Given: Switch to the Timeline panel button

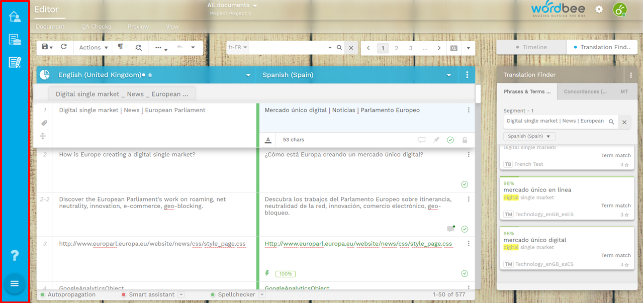Looking at the screenshot, I should click(x=531, y=47).
